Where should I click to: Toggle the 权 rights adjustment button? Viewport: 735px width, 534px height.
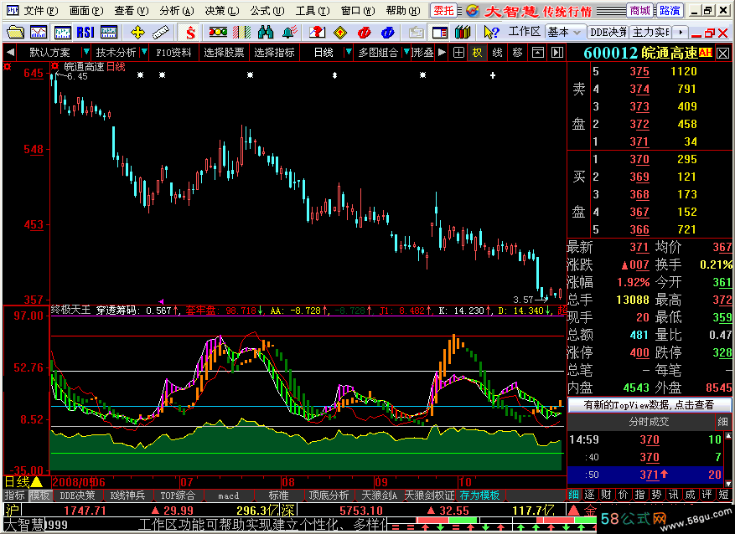(x=477, y=53)
